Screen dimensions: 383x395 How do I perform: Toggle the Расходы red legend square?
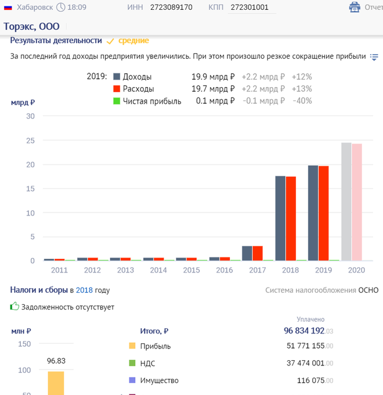117,89
